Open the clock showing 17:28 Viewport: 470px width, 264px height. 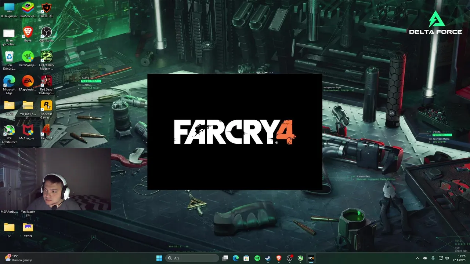tap(459, 258)
